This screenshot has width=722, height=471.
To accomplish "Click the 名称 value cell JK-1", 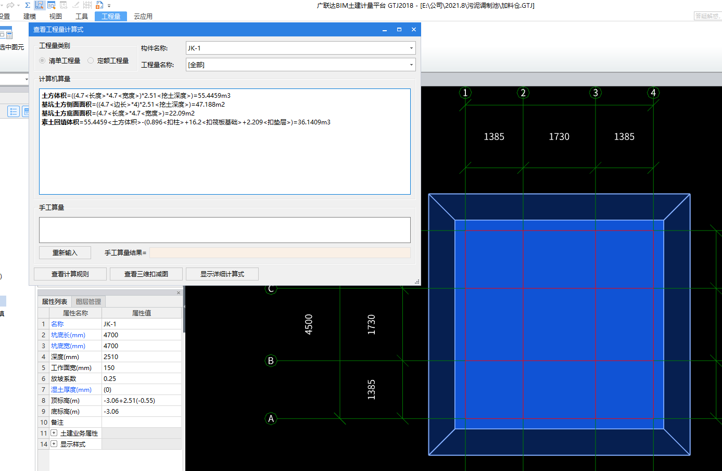I will tap(142, 324).
